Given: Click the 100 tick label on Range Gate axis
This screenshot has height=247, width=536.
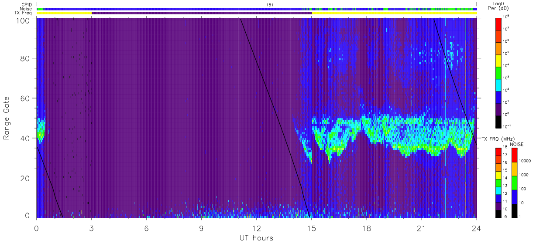Looking at the screenshot, I should [x=23, y=20].
